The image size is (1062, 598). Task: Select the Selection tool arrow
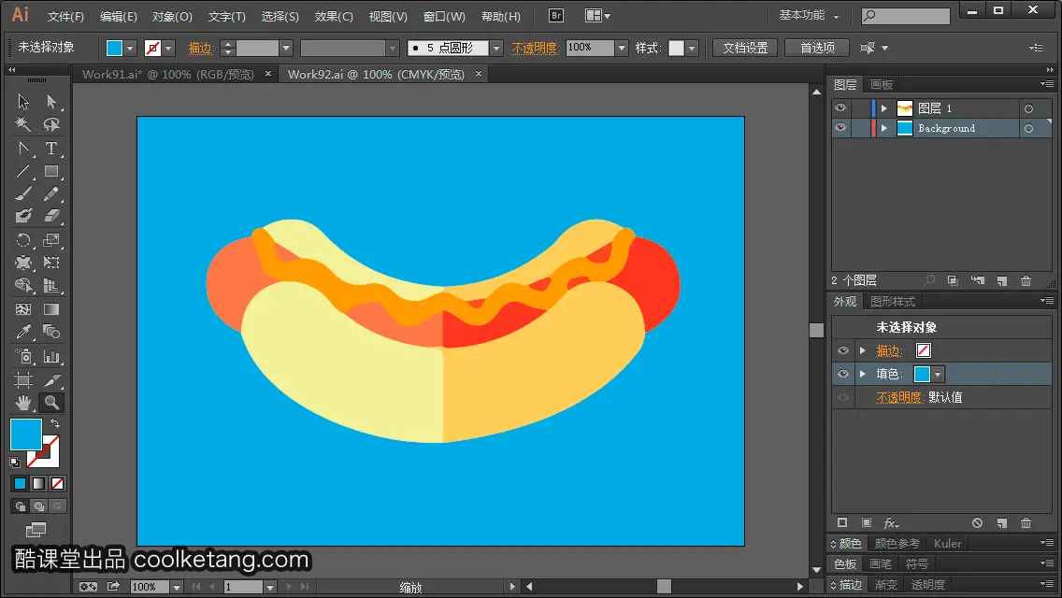[23, 102]
